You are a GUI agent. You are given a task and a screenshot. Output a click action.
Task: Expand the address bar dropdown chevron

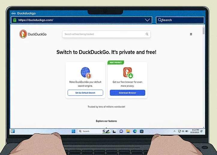coord(147,20)
